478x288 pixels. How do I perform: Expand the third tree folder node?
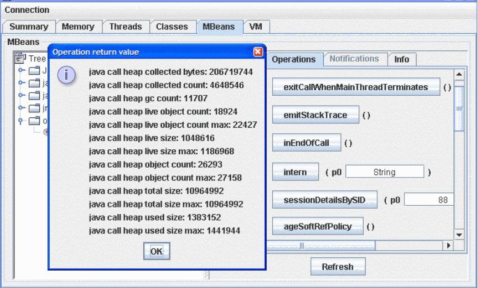[x=21, y=95]
